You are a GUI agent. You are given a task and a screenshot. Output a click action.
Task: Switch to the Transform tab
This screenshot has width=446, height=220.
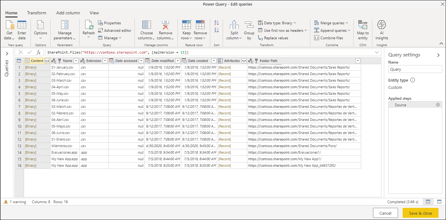[36, 13]
